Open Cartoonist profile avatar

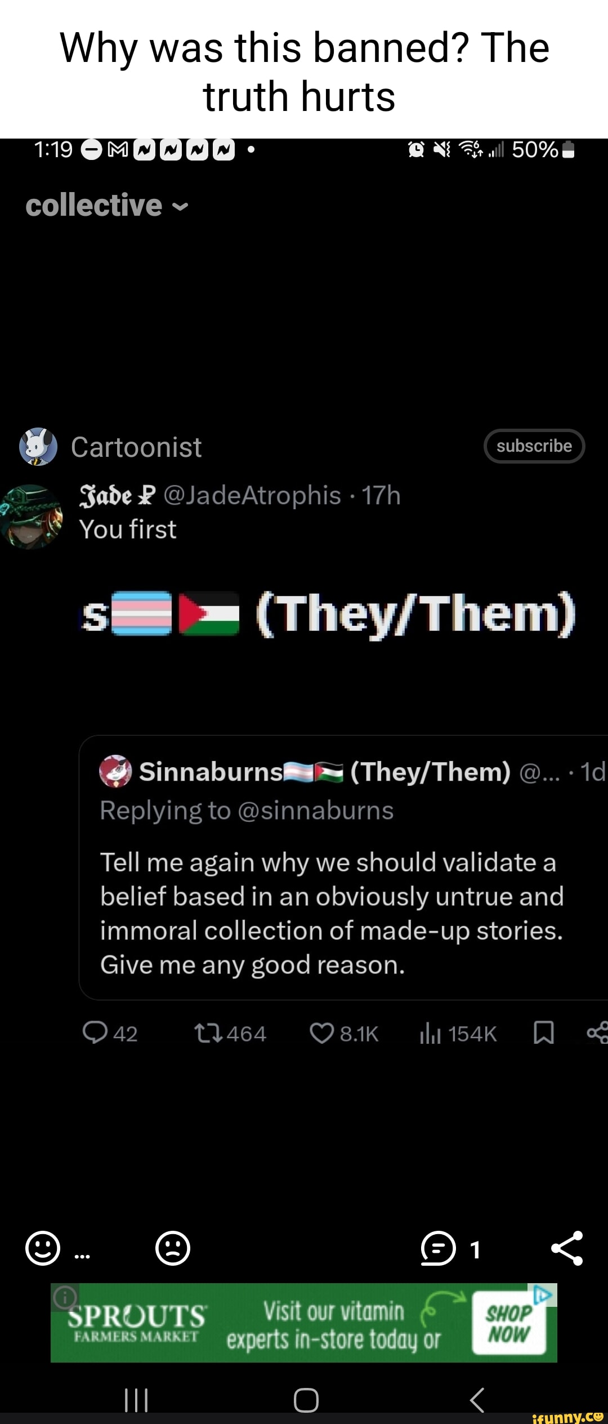coord(38,447)
